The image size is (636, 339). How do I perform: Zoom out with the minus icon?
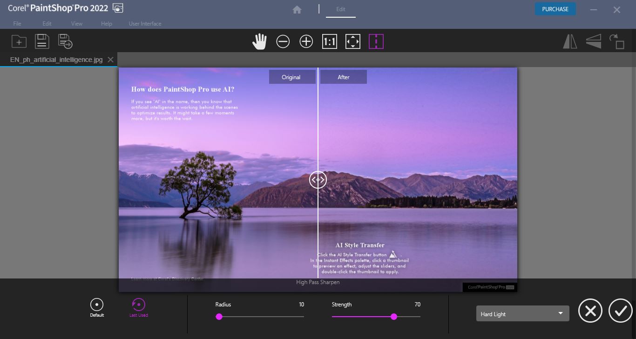283,41
